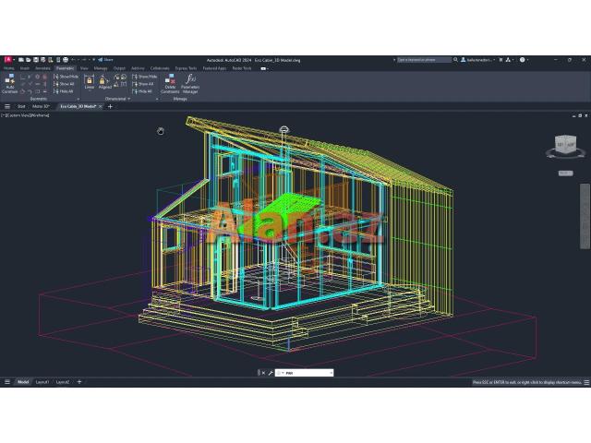The width and height of the screenshot is (591, 443).
Task: Open the AutoCAD application menu button
Action: click(x=8, y=59)
